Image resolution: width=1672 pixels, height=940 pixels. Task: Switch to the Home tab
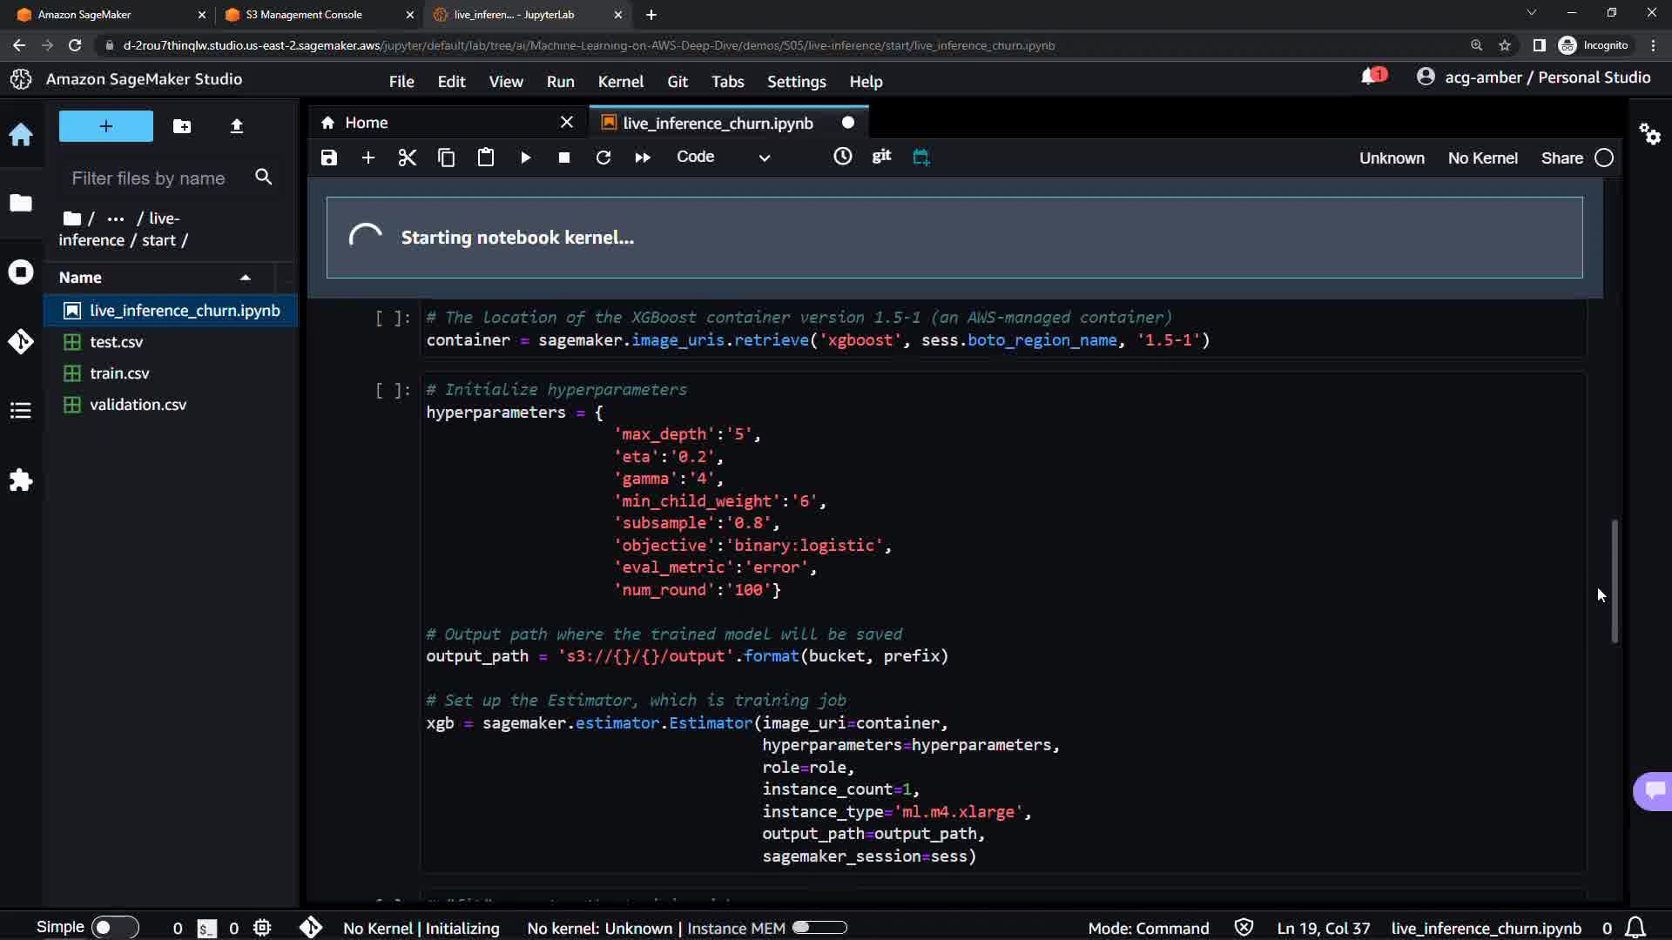[366, 123]
